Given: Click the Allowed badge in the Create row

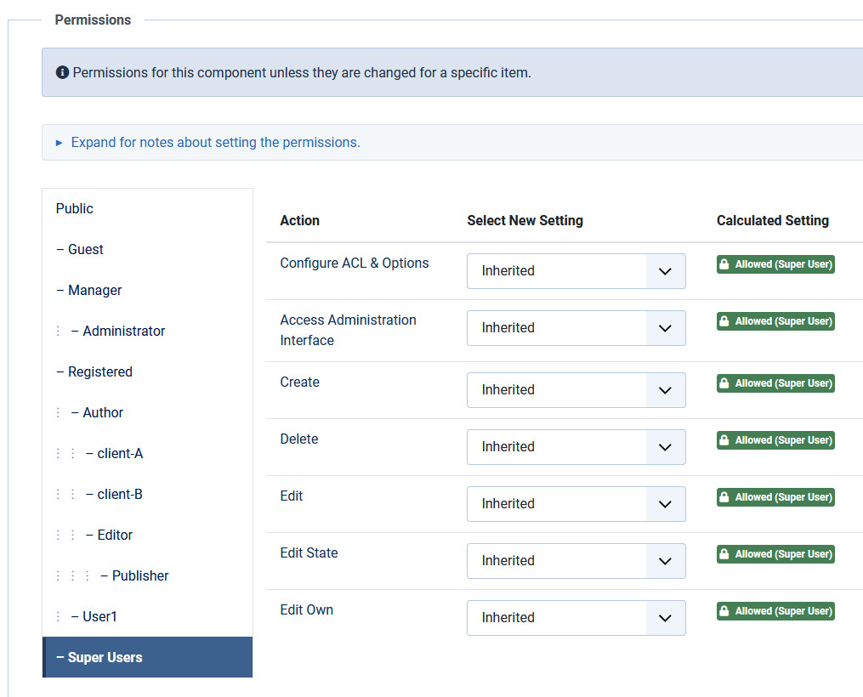Looking at the screenshot, I should coord(775,383).
